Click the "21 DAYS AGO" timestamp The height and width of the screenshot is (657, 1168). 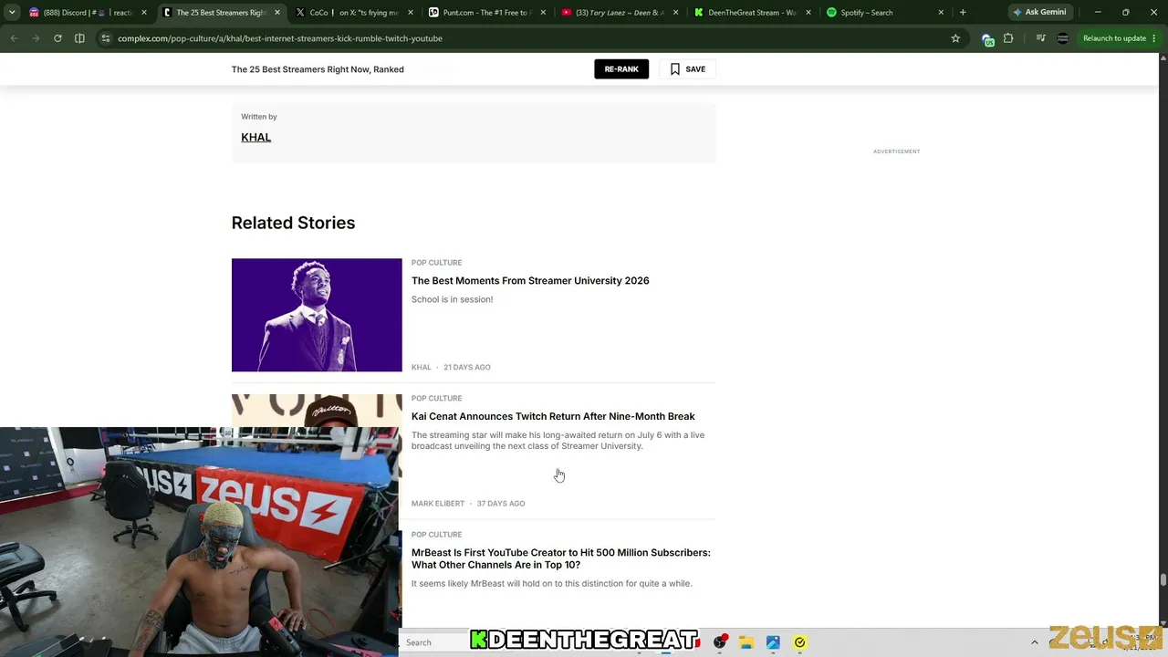point(467,368)
